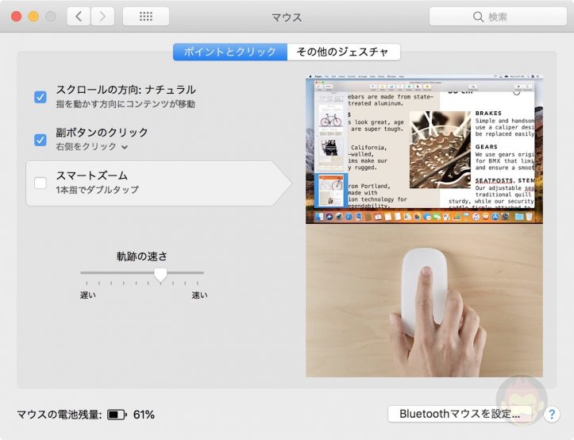Click the 速い end of tracking slider
Viewport: 574px width, 440px height.
coord(202,273)
